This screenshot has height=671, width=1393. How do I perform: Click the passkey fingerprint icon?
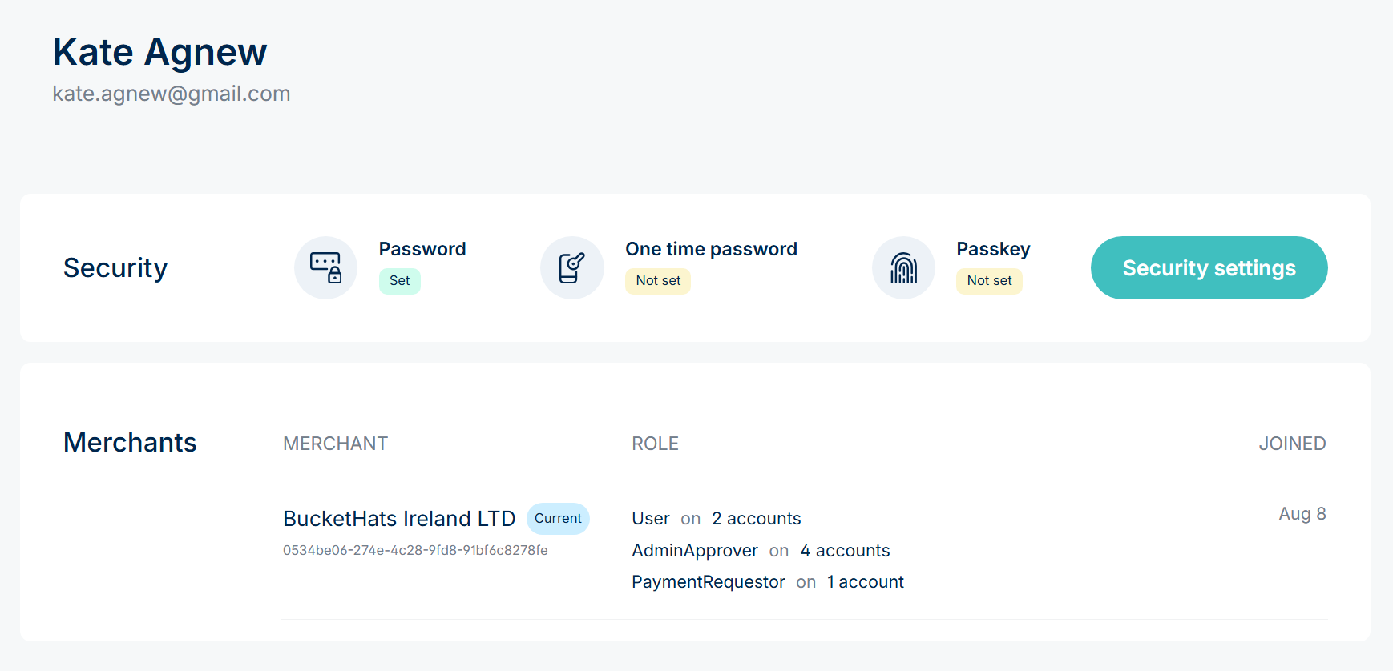903,267
